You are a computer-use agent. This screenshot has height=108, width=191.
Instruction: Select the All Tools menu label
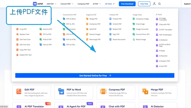pyautogui.click(x=108, y=4)
